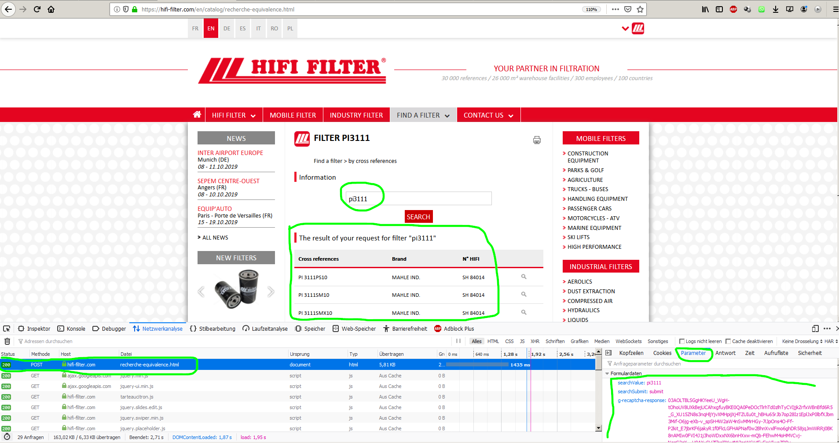This screenshot has width=839, height=443.
Task: Clear the network log with the trash icon
Action: tap(7, 341)
